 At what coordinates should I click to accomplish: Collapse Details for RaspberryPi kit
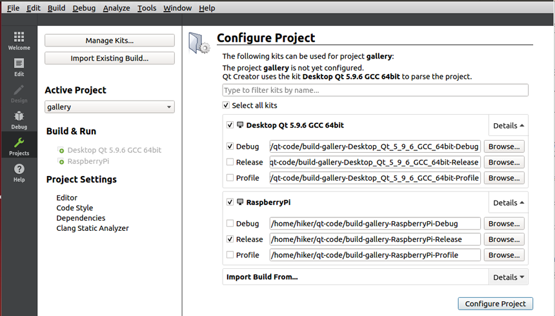pos(509,202)
